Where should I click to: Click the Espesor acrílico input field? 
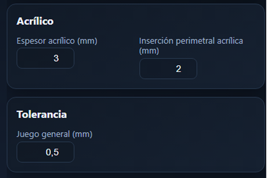45,58
